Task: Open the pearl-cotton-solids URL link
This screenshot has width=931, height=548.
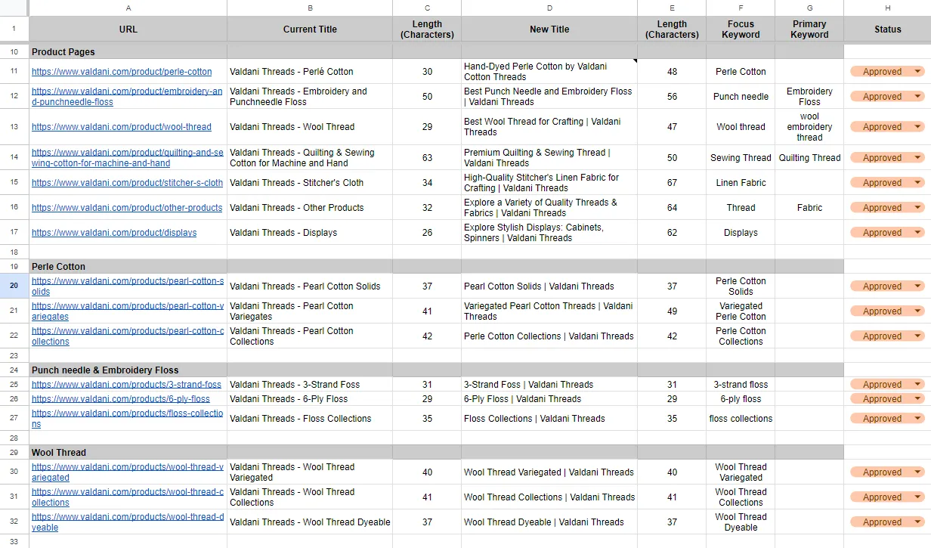Action: (x=128, y=286)
